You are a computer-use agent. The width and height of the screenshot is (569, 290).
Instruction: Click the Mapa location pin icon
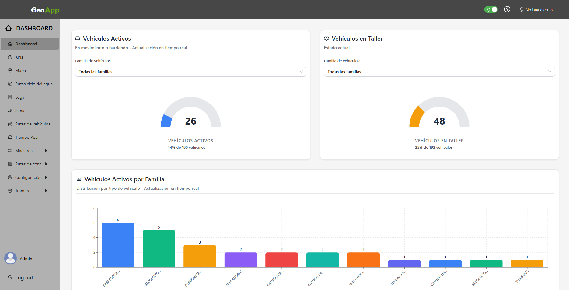[10, 70]
